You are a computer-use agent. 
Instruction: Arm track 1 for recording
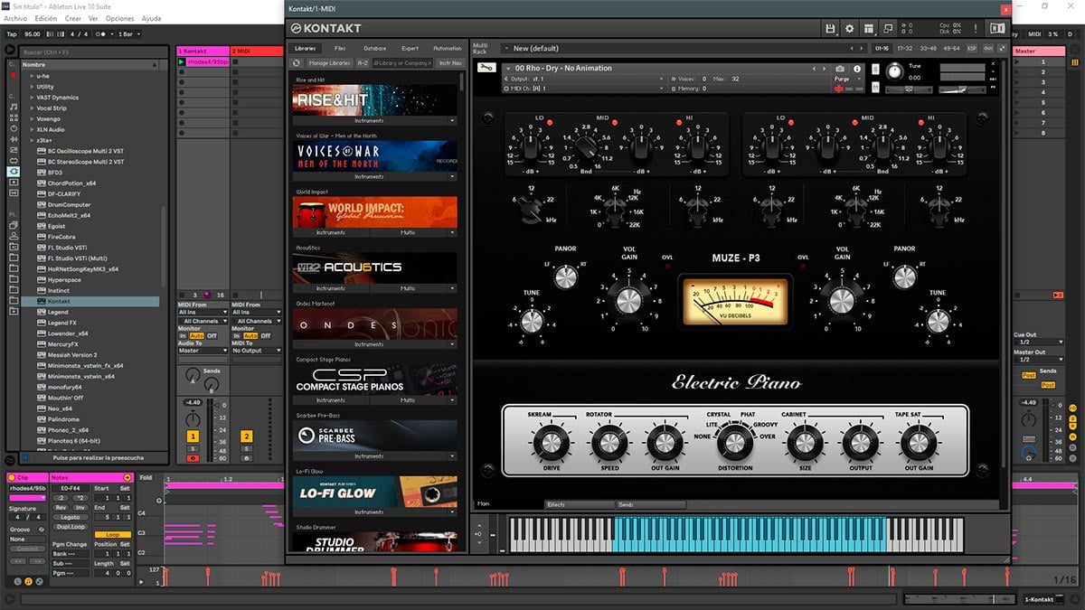[x=193, y=459]
